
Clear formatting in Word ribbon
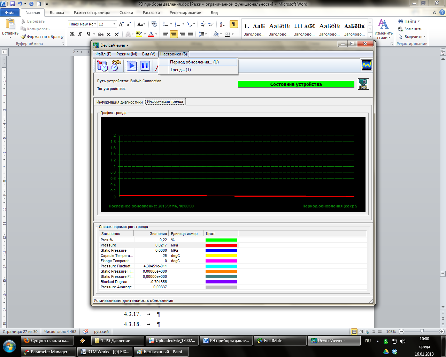click(154, 24)
